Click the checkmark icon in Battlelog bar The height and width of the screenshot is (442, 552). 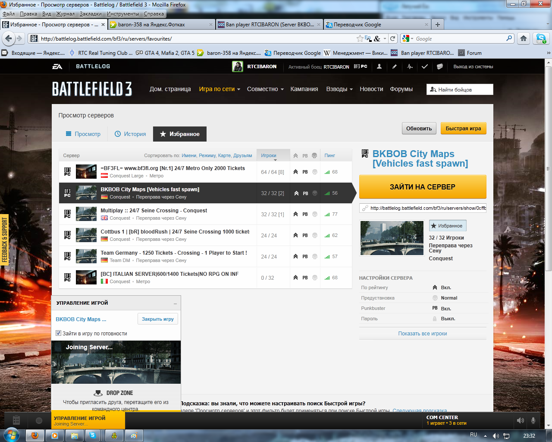[425, 66]
